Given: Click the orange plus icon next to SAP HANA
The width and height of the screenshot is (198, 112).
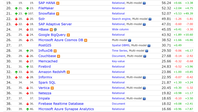Looking at the screenshot, I should point(58,3).
